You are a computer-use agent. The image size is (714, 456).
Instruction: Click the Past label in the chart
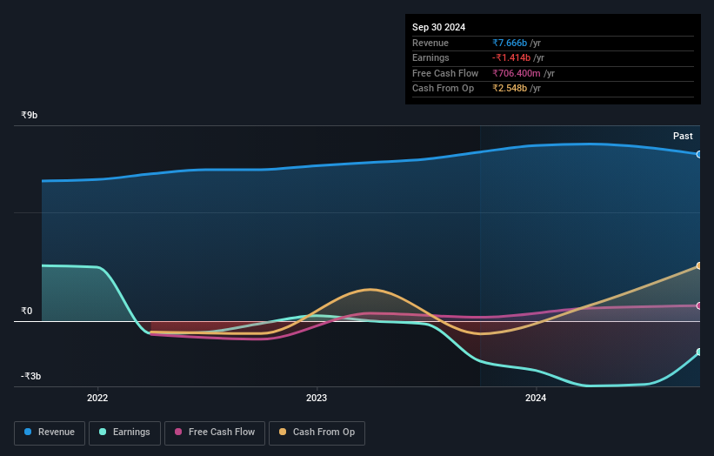[x=683, y=136]
